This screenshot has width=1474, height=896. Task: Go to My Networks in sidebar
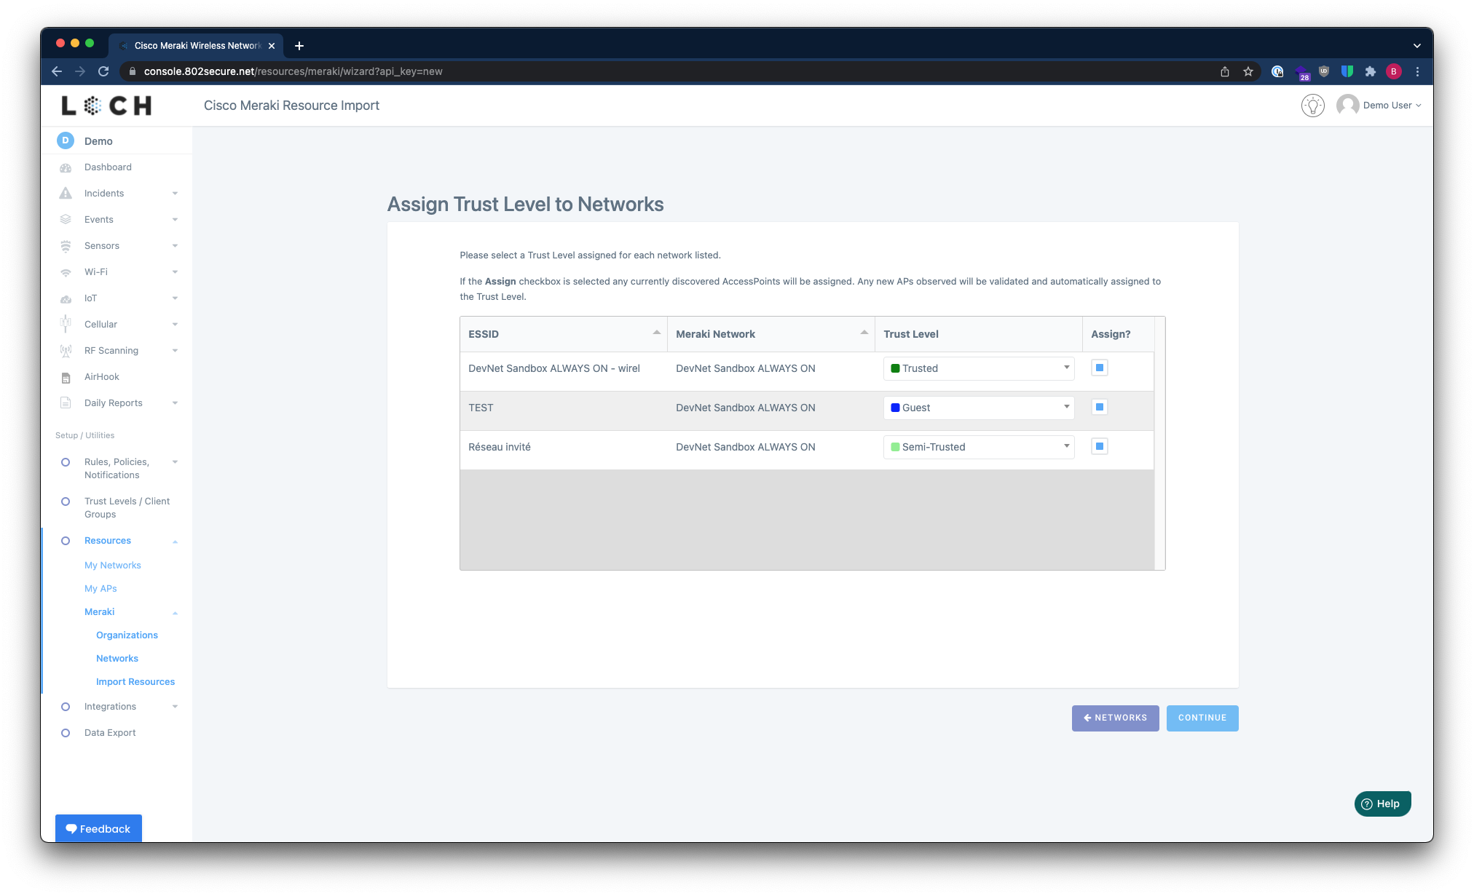click(112, 566)
